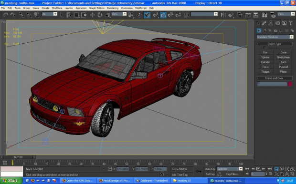
Task: Open the Curve Editor icon
Action: (x=248, y=15)
